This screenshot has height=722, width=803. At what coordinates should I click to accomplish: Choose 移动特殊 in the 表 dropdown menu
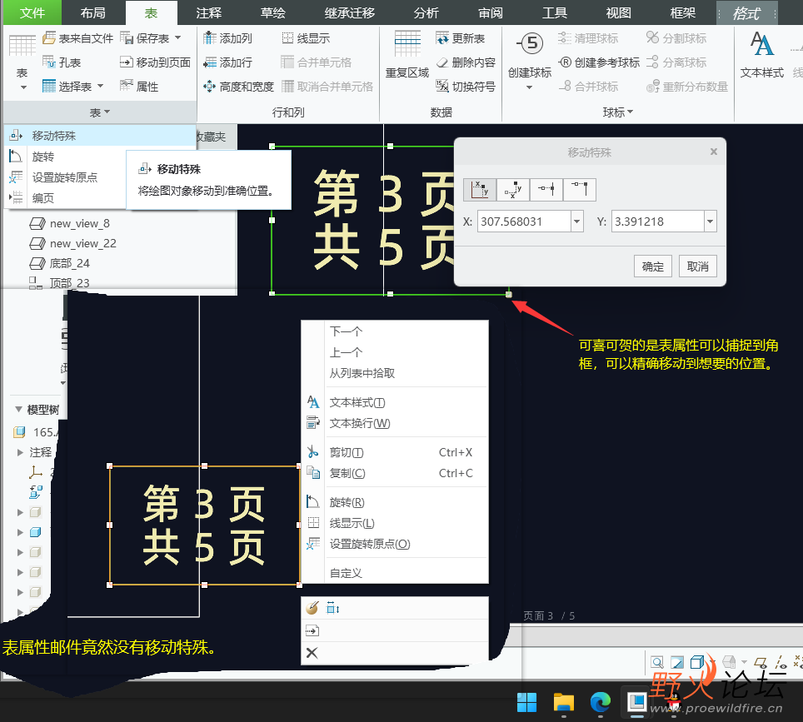point(100,136)
